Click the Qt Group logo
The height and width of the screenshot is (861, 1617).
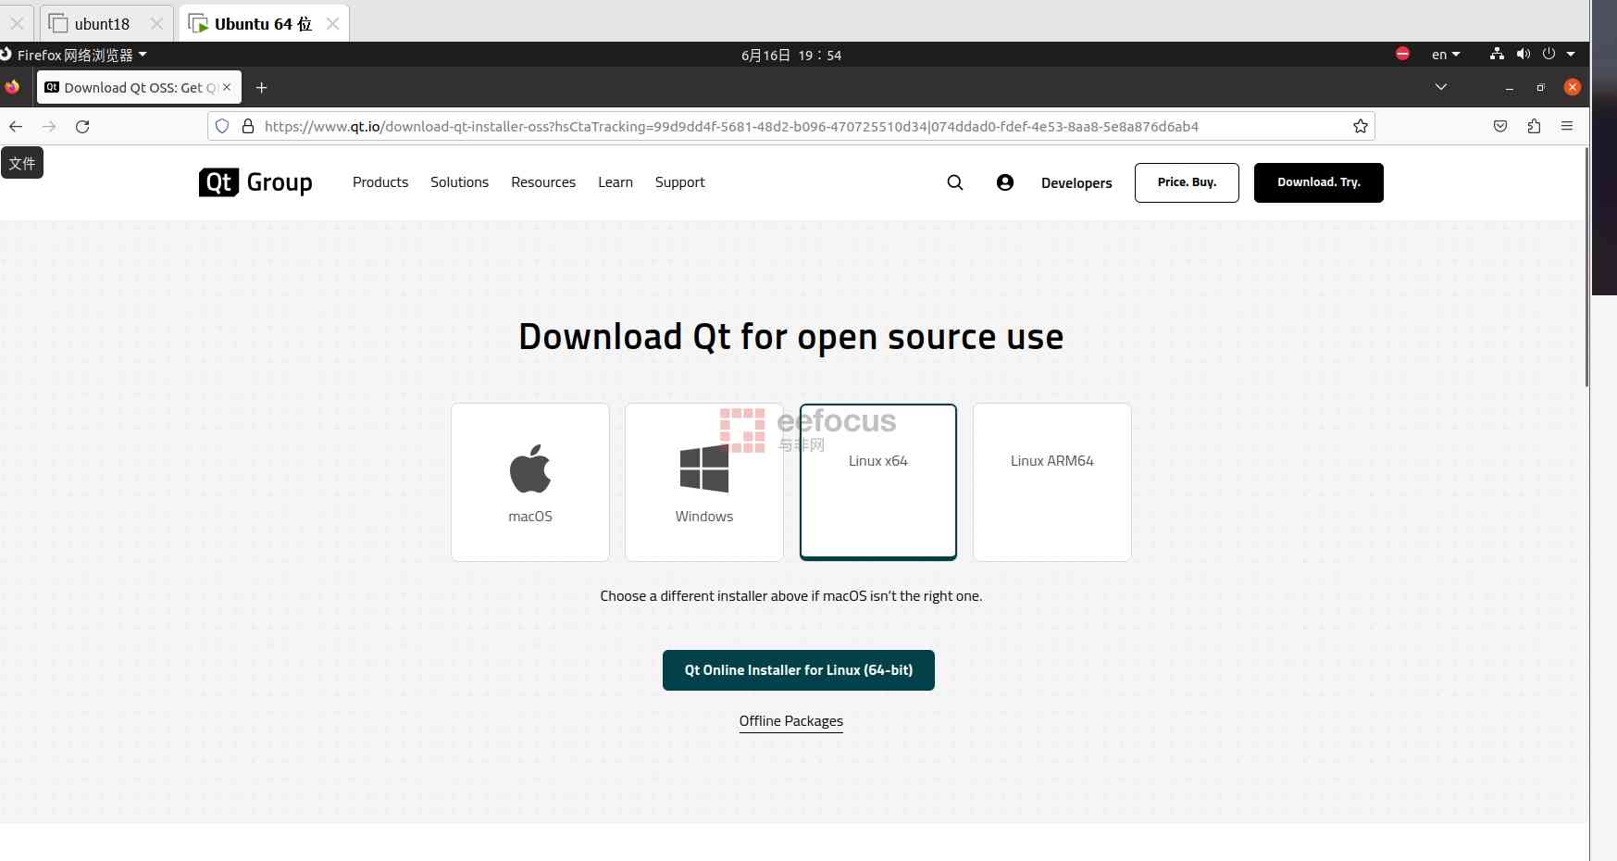click(255, 182)
